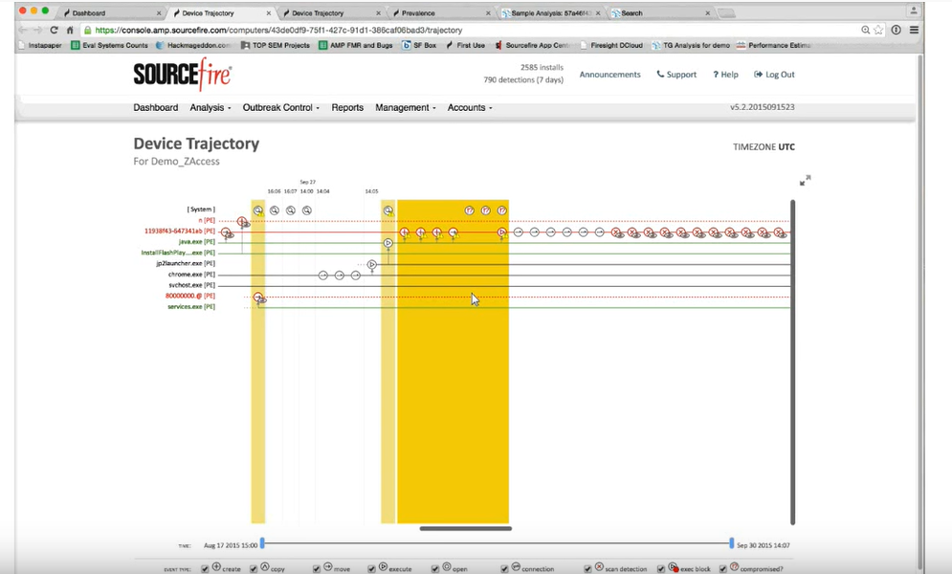952x574 pixels.
Task: Open Reports in the navigation bar
Action: [347, 107]
